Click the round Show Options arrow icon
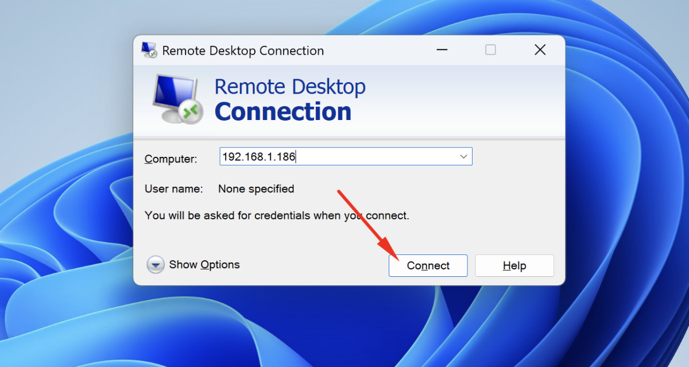Viewport: 689px width, 367px height. 155,265
